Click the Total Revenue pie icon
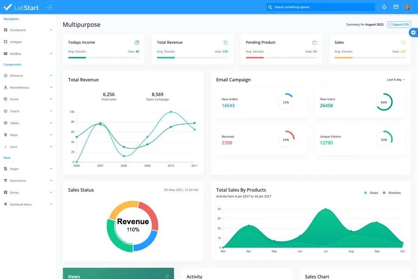418x279 pixels. coord(226,42)
